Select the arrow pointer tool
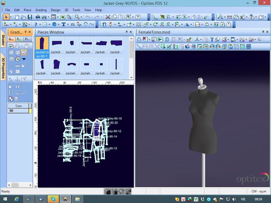 (6, 17)
